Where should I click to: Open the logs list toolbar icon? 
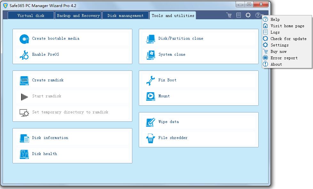pos(239,15)
